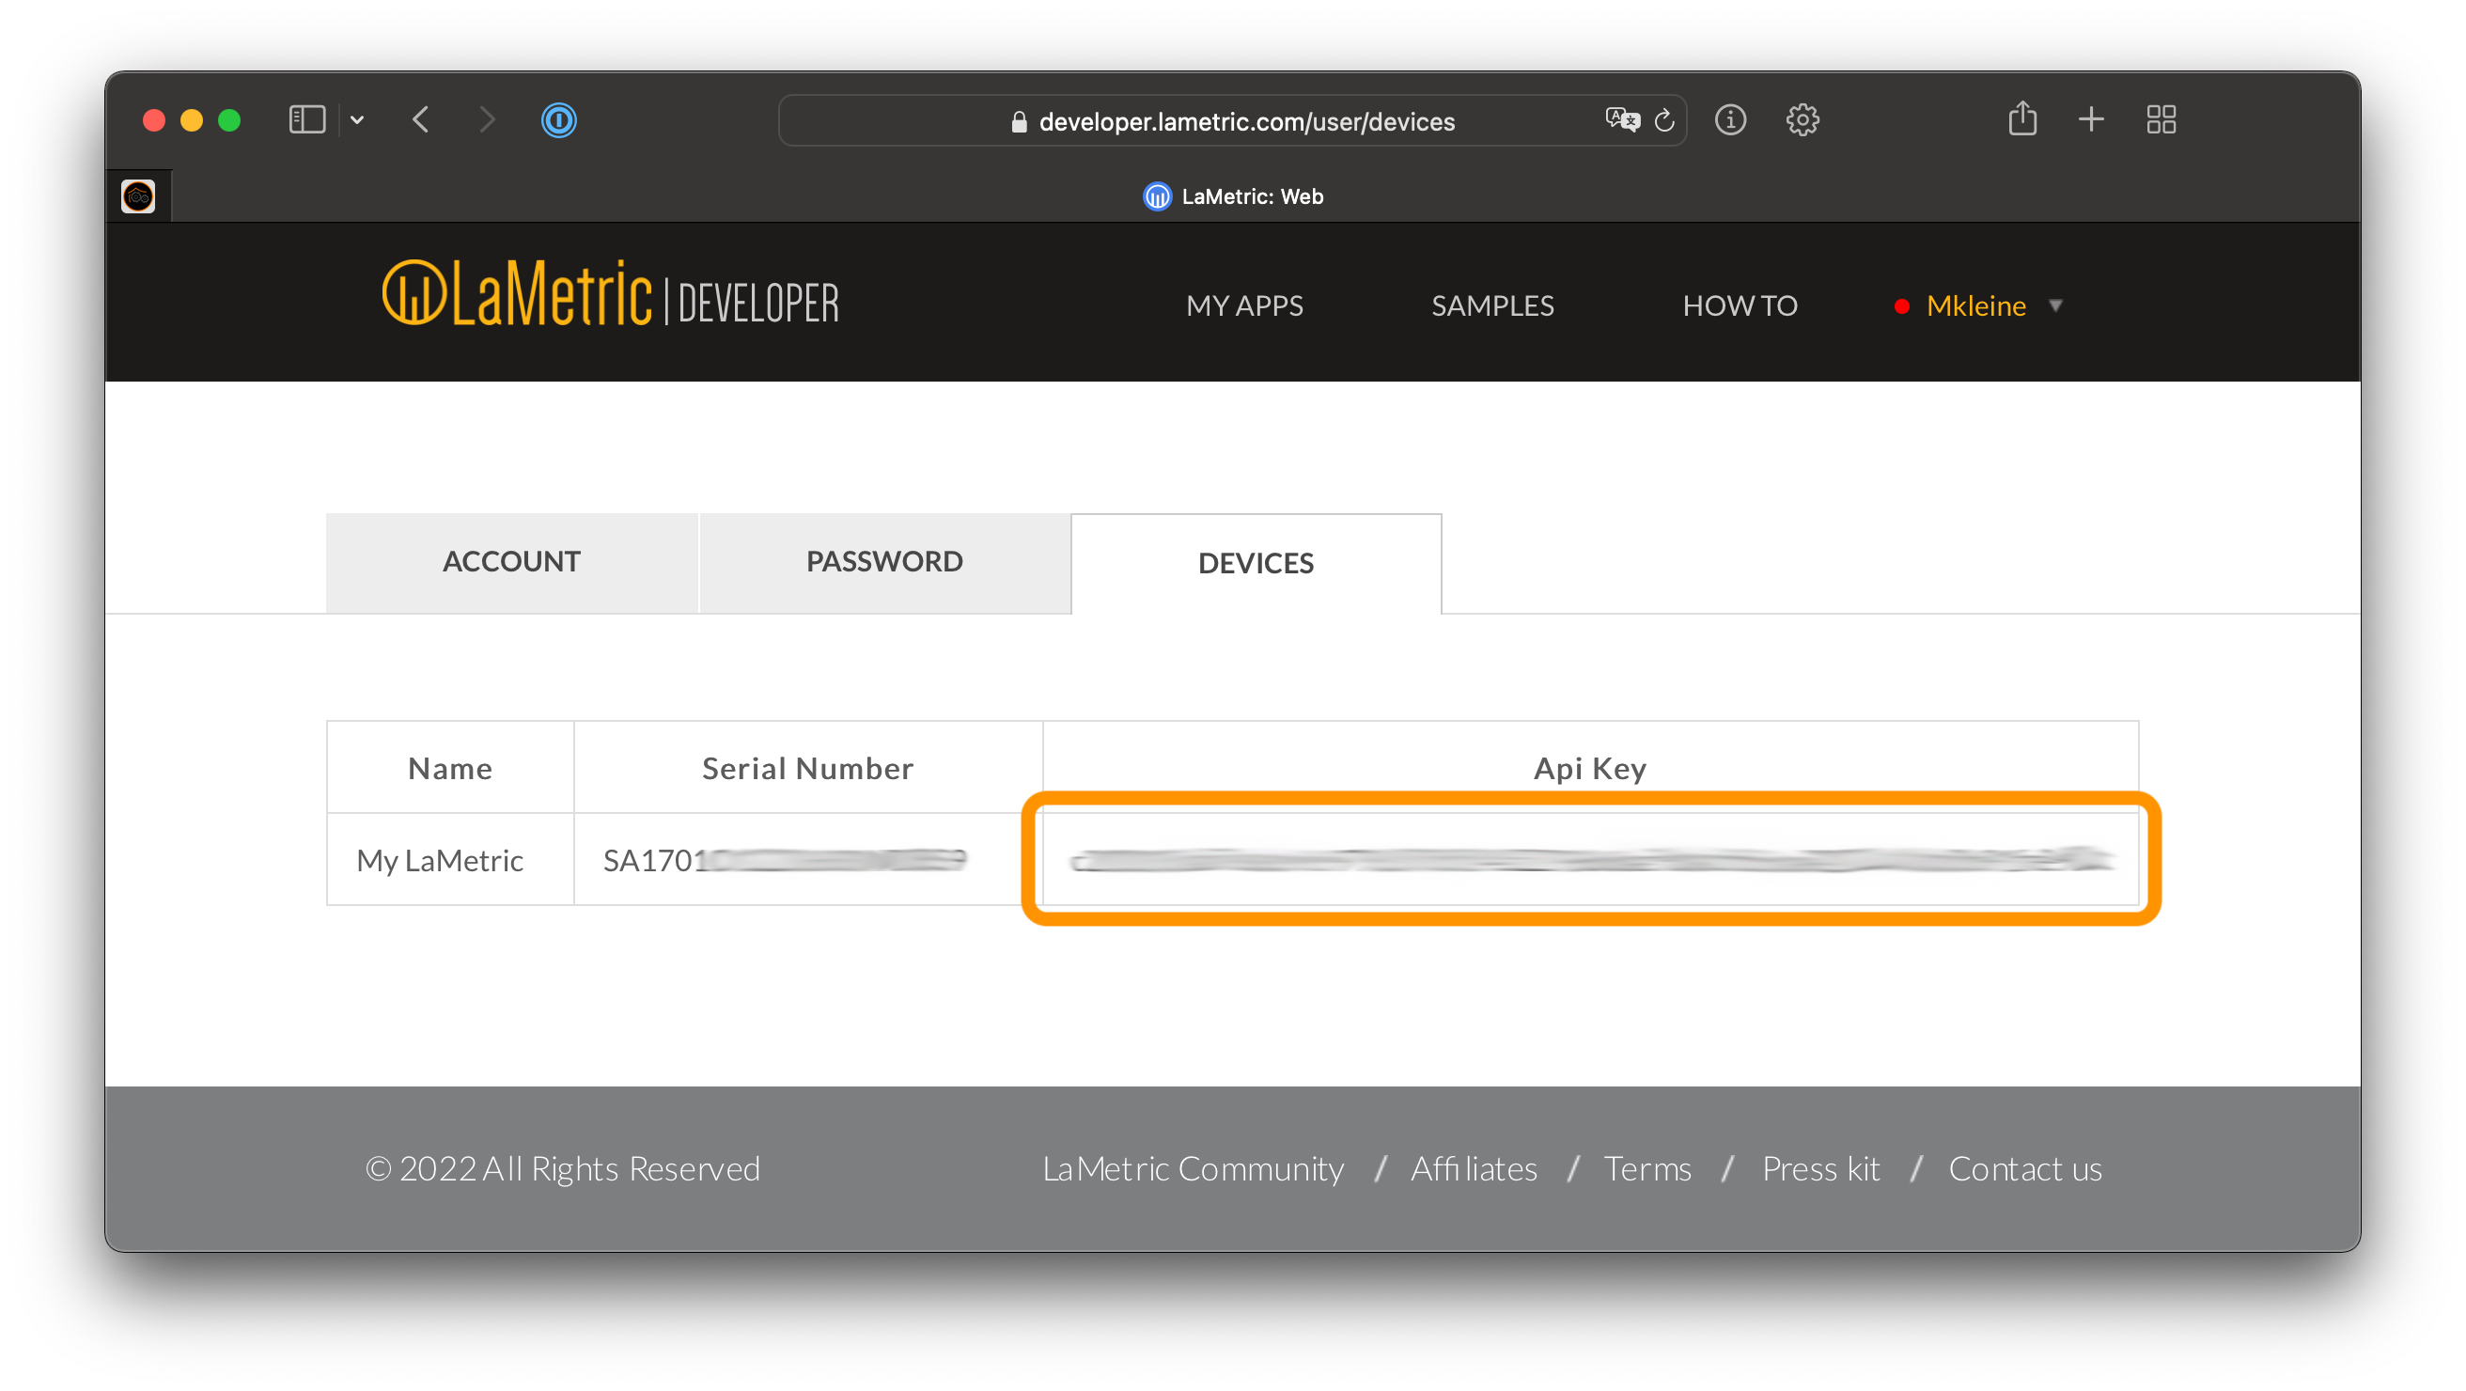The width and height of the screenshot is (2466, 1391).
Task: Open MY APPS in navigation
Action: 1244,305
